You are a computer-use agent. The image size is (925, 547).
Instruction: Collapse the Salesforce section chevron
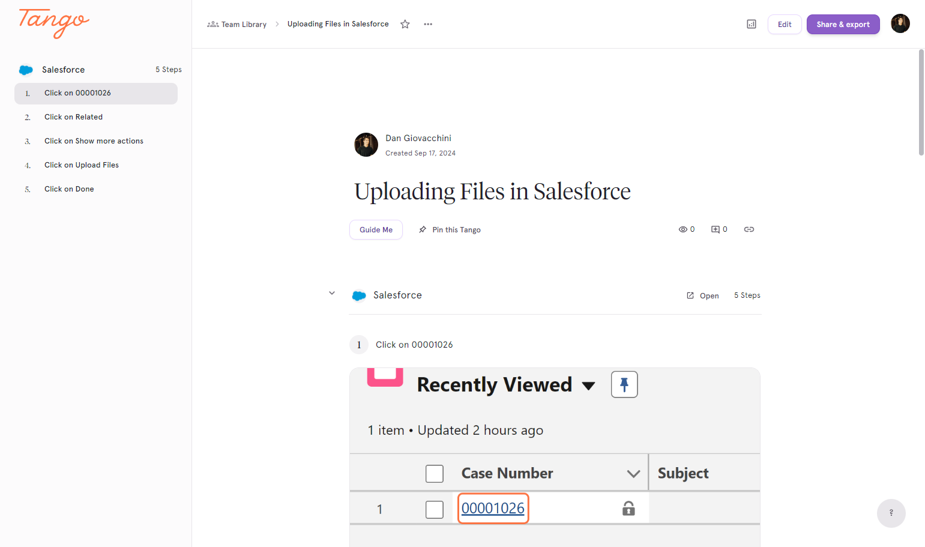pos(332,293)
